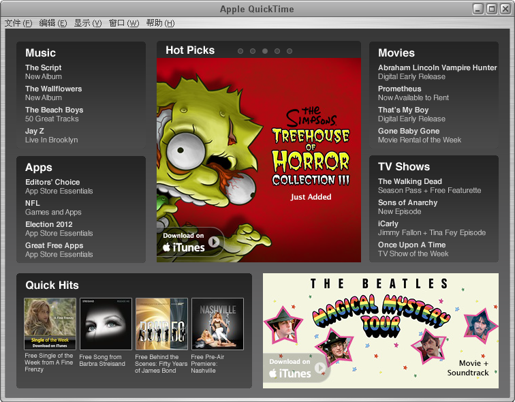Image resolution: width=515 pixels, height=402 pixels.
Task: Maximize the Apple QuickTime window
Action: click(x=491, y=9)
